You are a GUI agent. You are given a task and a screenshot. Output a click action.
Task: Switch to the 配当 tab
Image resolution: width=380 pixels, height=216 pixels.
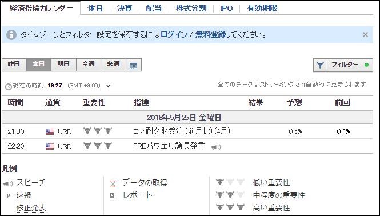[154, 8]
